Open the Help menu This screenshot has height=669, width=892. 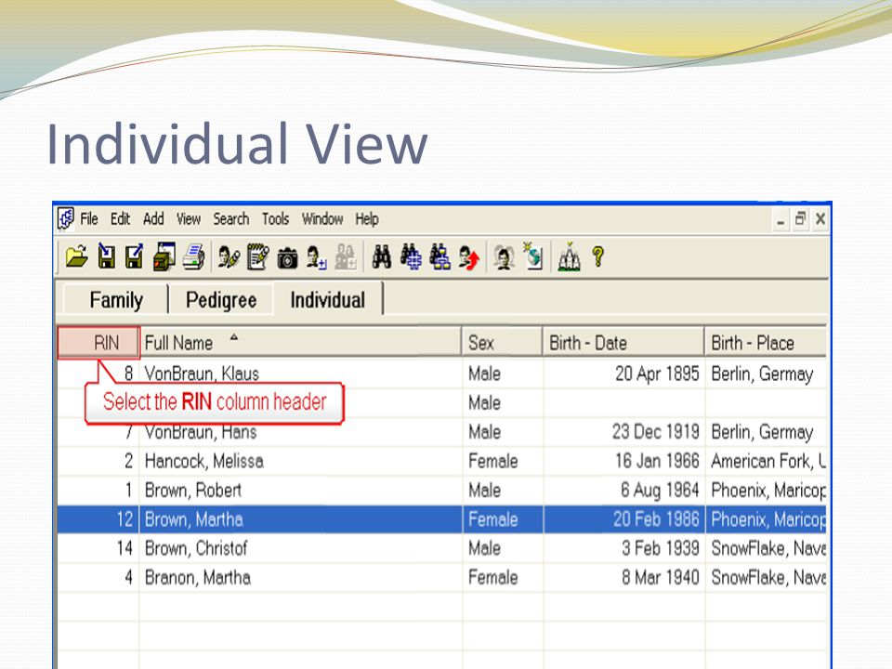367,219
